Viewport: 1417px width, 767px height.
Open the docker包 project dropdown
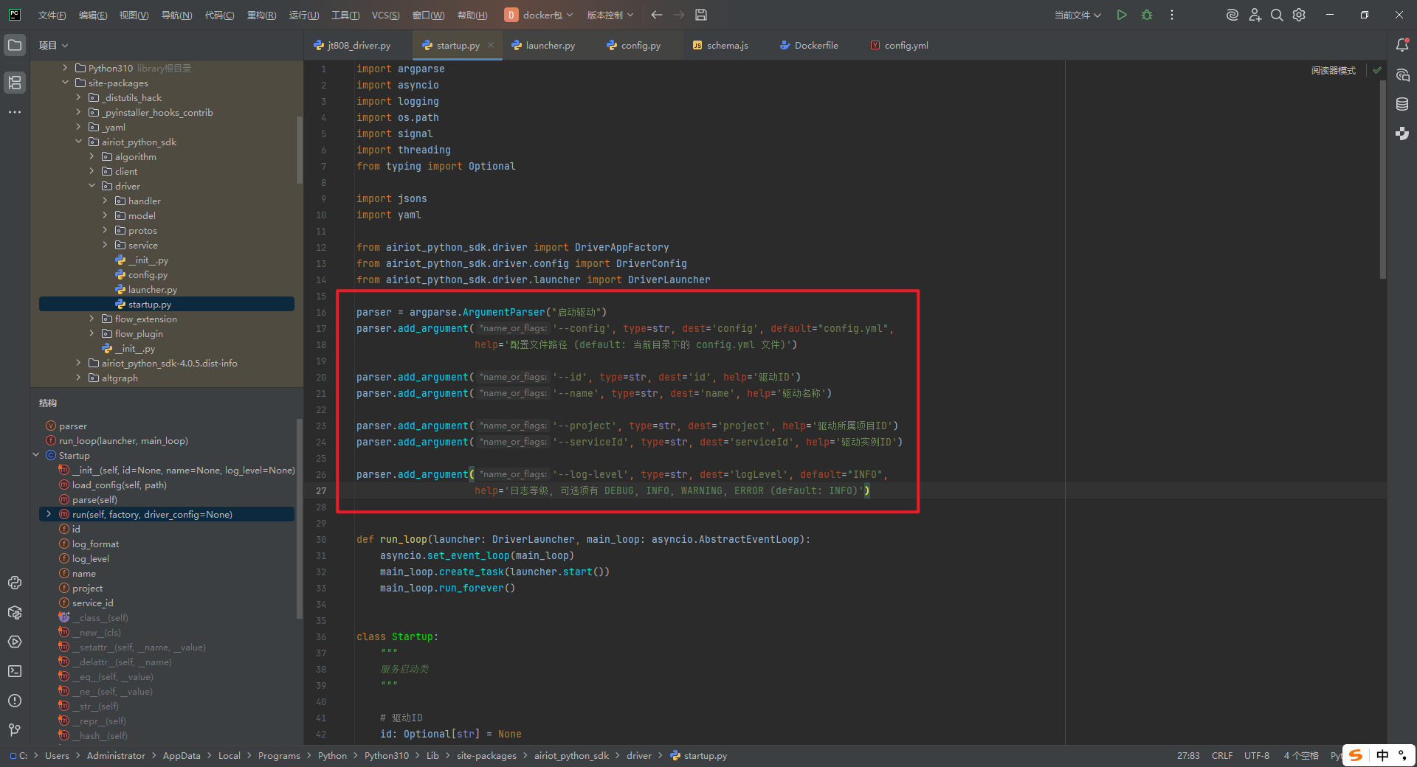539,15
